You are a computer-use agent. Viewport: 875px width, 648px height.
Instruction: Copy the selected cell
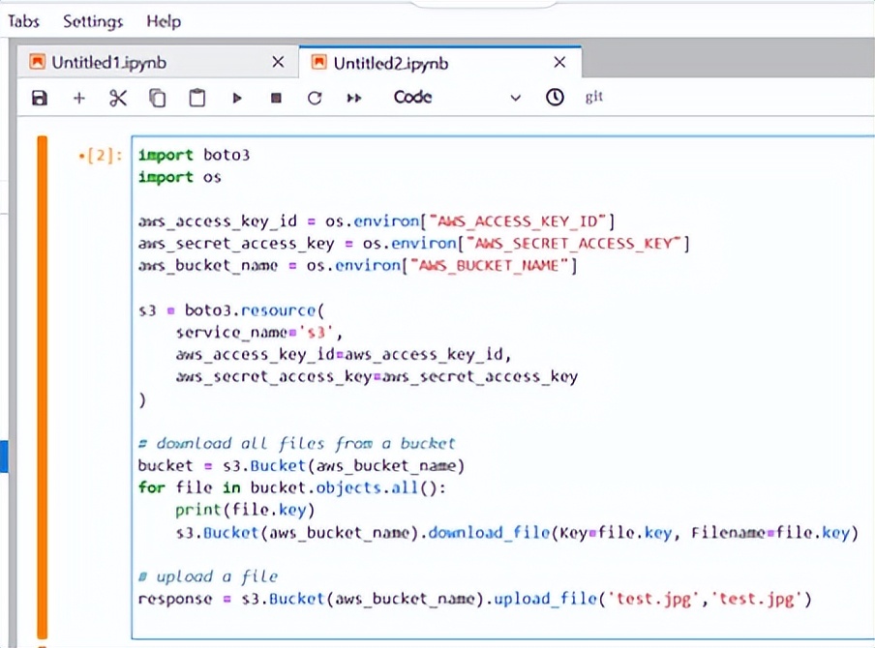coord(158,97)
